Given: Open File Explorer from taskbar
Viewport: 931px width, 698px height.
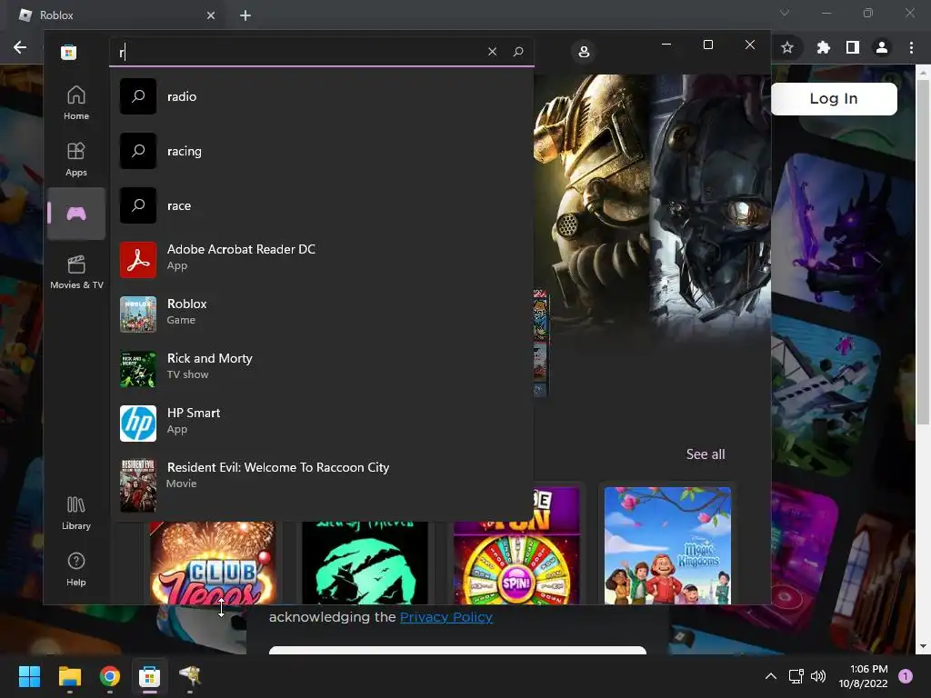Looking at the screenshot, I should click(69, 676).
